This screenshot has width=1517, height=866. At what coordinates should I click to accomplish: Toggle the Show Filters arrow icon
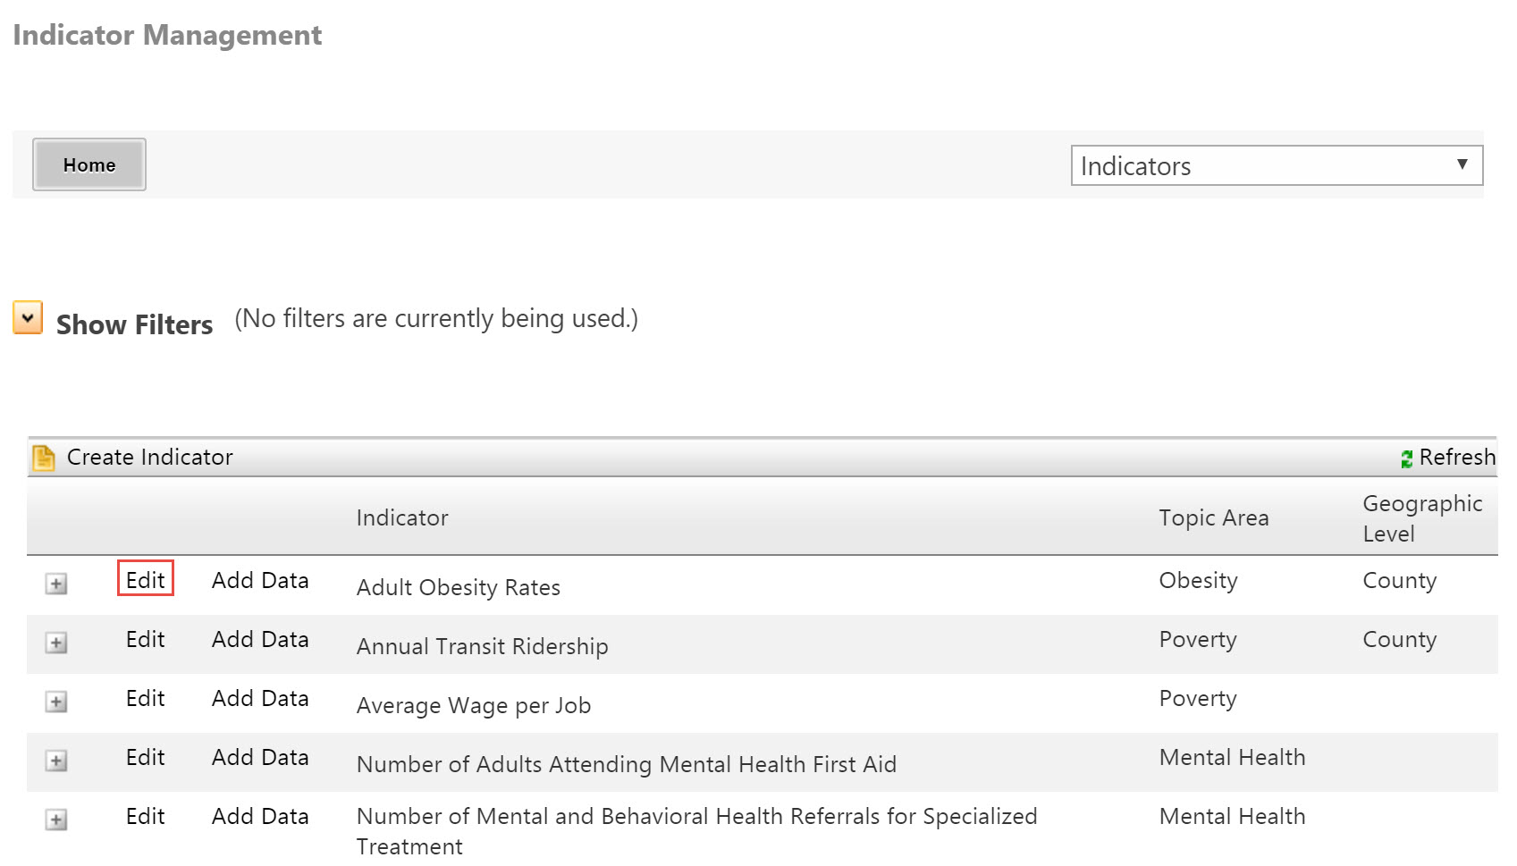(x=28, y=317)
